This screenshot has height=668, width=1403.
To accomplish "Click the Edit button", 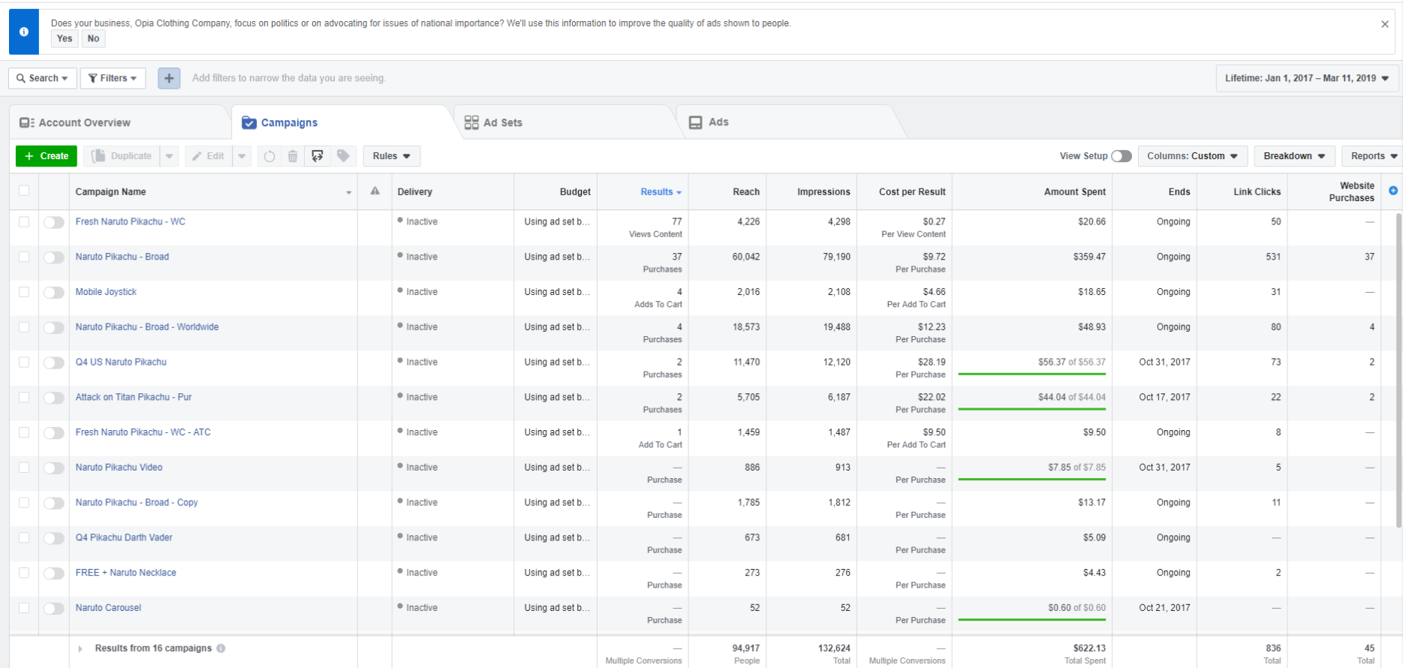I will point(209,156).
